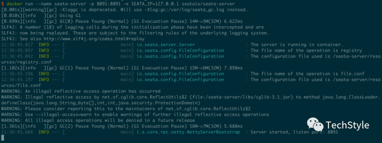Click the dollar sign shell prompt
The width and height of the screenshot is (382, 143).
(2, 4)
